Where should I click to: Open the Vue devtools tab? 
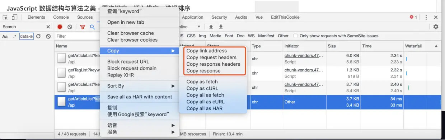click(x=259, y=17)
